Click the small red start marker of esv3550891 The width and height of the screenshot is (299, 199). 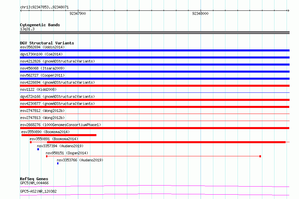click(x=31, y=142)
